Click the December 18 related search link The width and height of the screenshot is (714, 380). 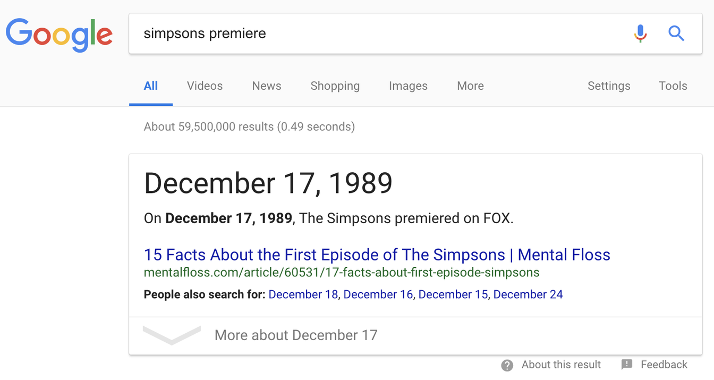[303, 294]
